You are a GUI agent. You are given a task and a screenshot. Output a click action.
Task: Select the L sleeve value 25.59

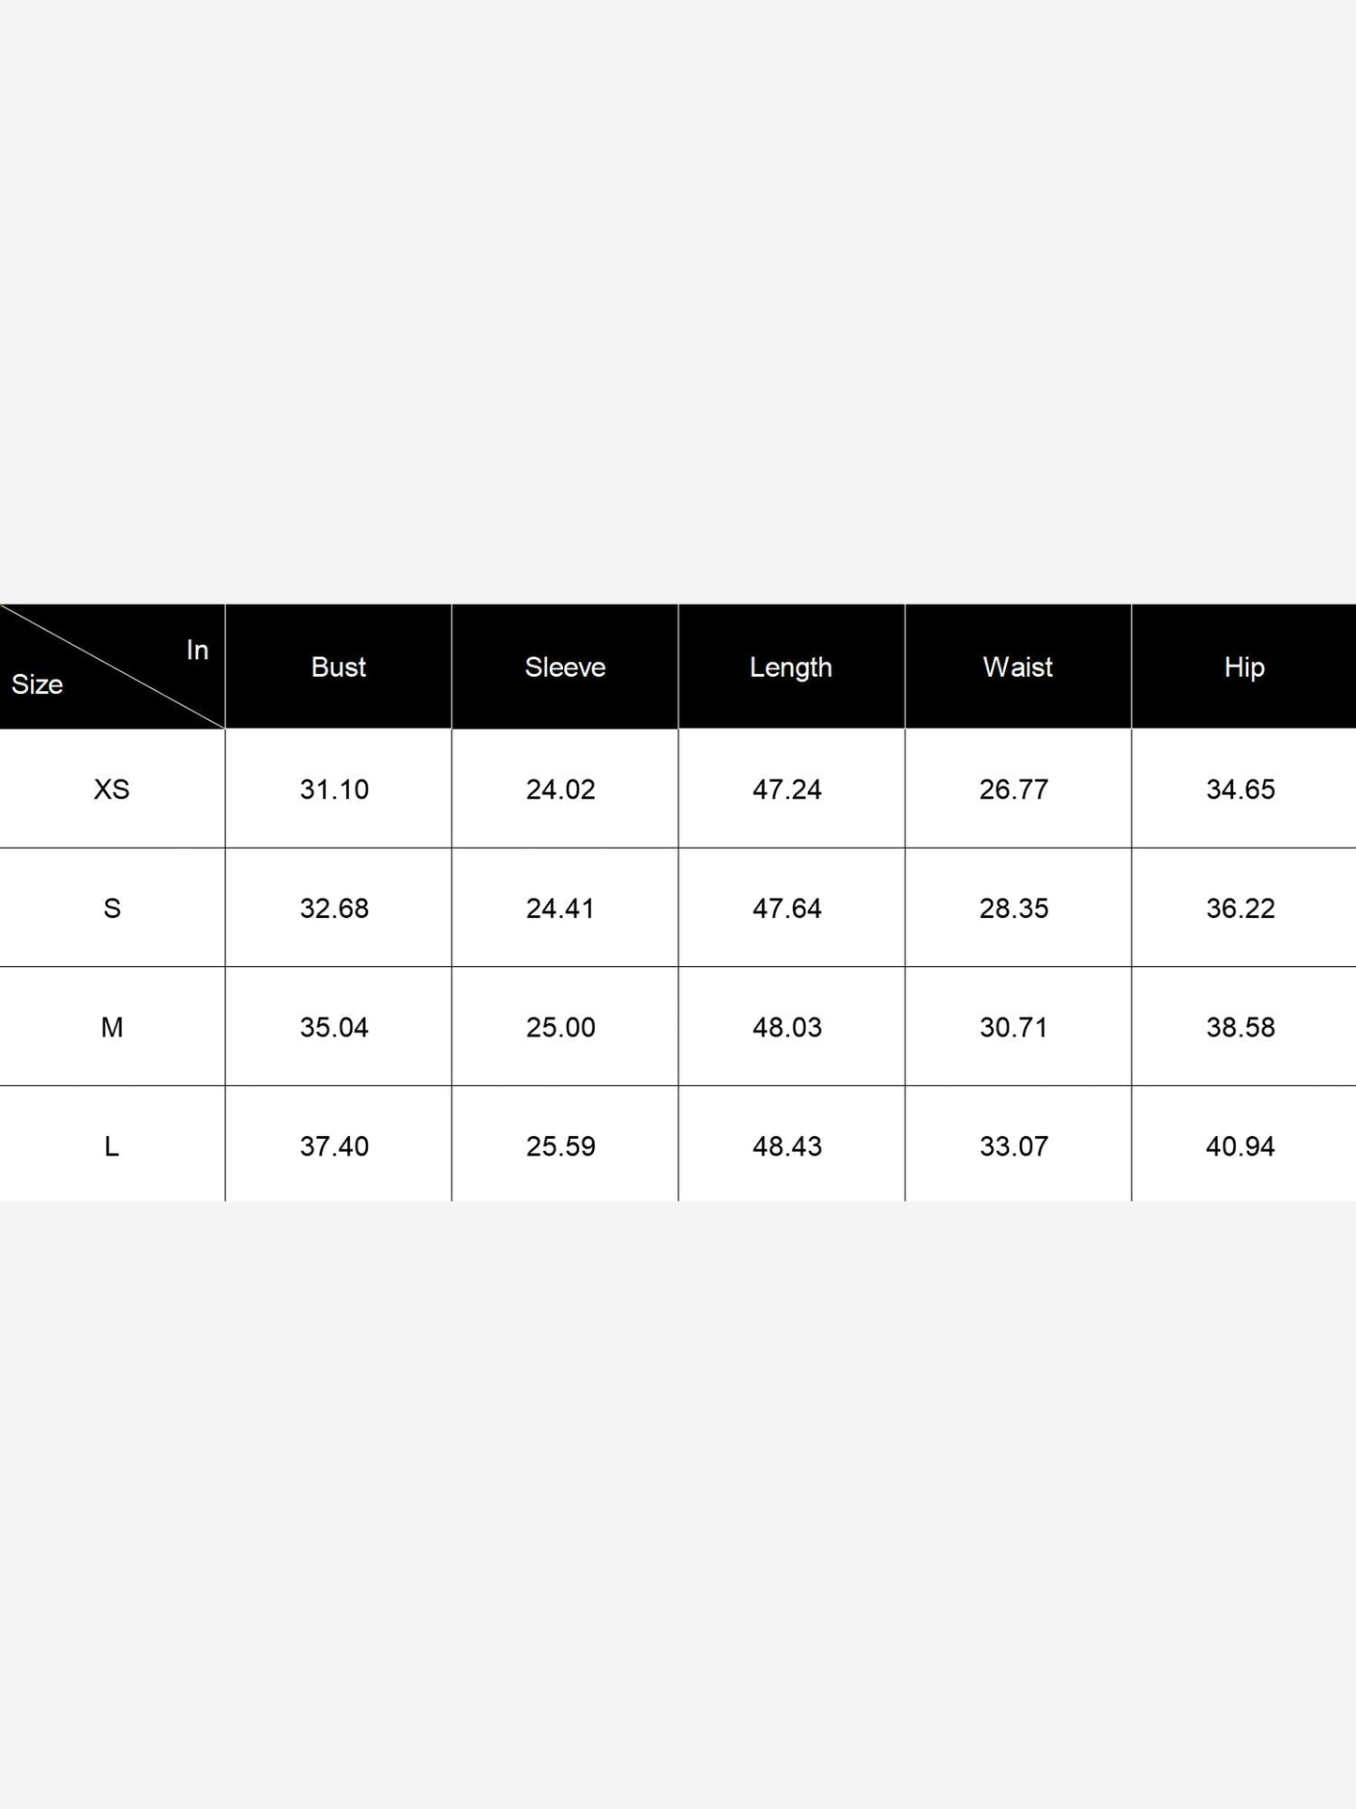(560, 1146)
